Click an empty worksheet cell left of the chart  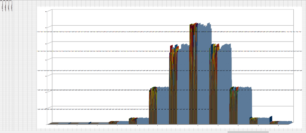coord(19,68)
